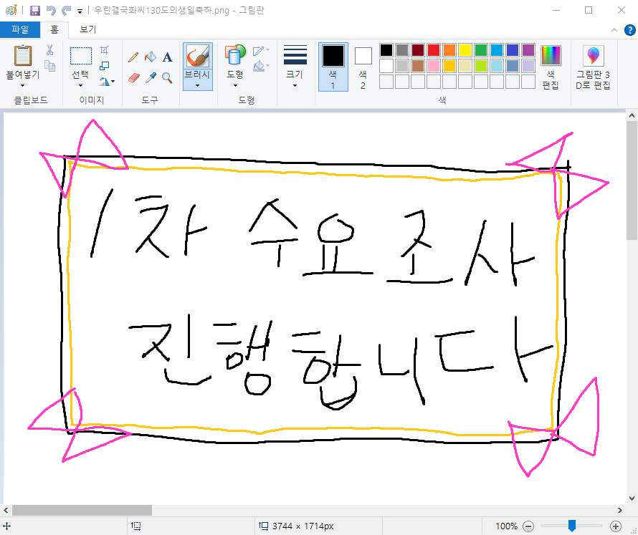Pick the indigo blue color swatch
Image resolution: width=638 pixels, height=535 pixels.
(513, 50)
